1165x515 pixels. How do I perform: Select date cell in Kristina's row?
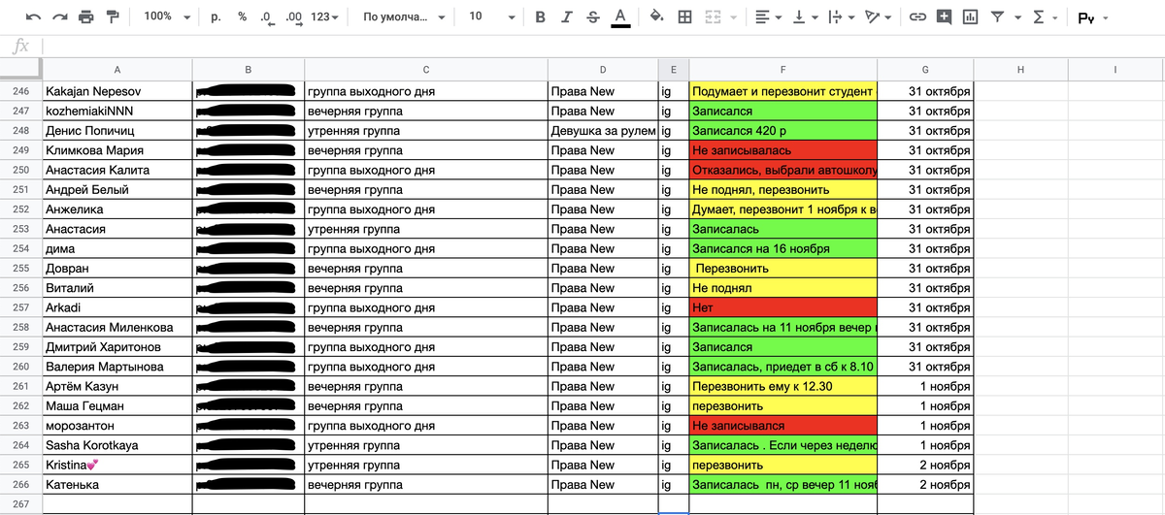(x=924, y=465)
